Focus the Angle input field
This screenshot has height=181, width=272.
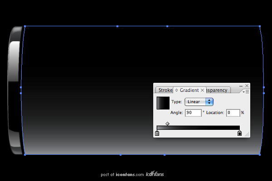tap(193, 112)
